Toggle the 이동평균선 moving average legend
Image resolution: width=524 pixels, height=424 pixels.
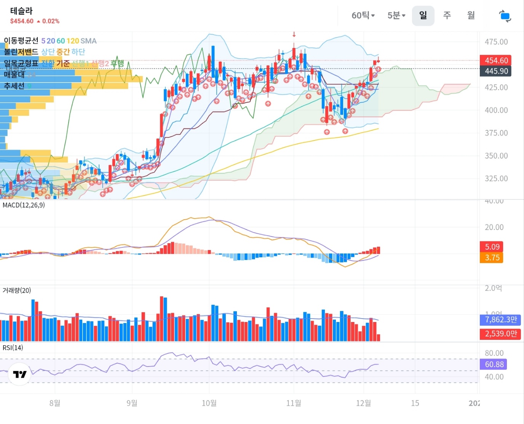[x=21, y=41]
